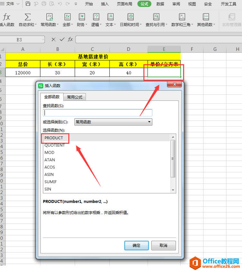Viewport: 242px width, 272px height.
Task: Click the Print icon in quick toolbar
Action: coord(44,4)
